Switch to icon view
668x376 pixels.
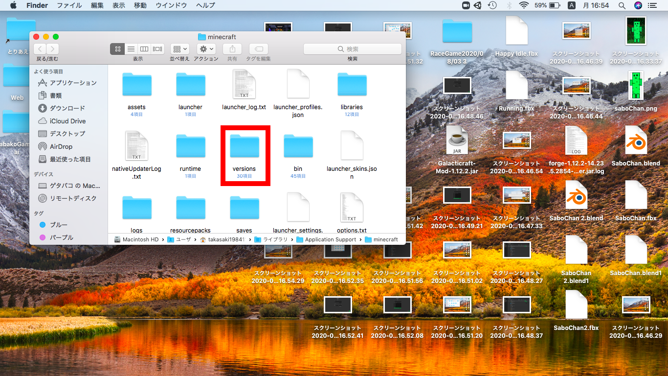tap(117, 49)
